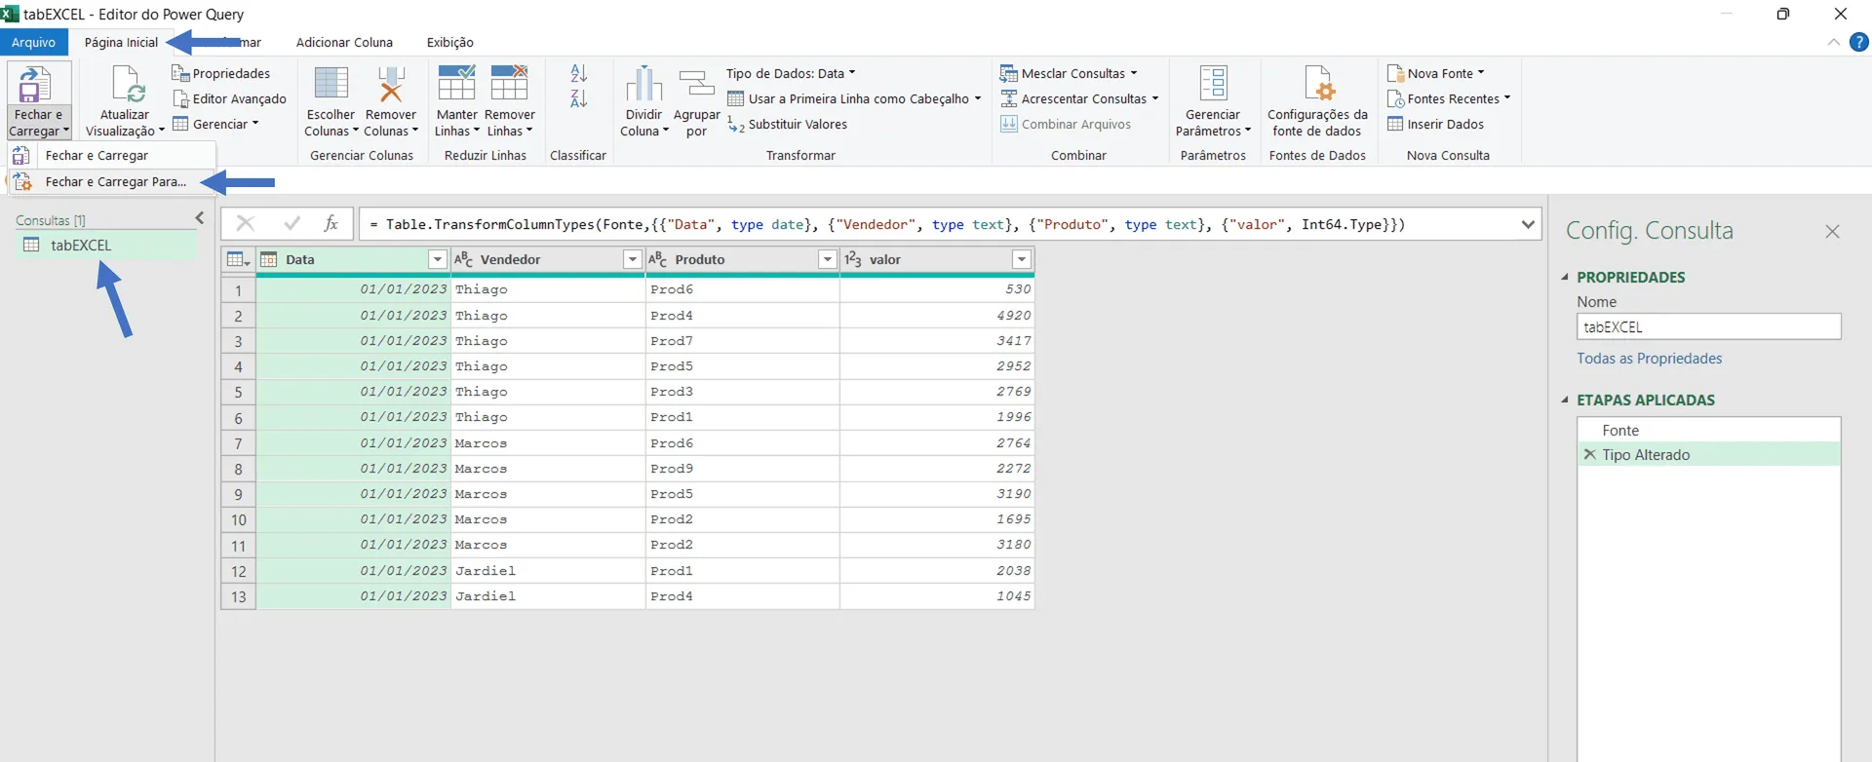Viewport: 1872px width, 762px height.
Task: Click the Prod9 cell
Action: pyautogui.click(x=742, y=469)
